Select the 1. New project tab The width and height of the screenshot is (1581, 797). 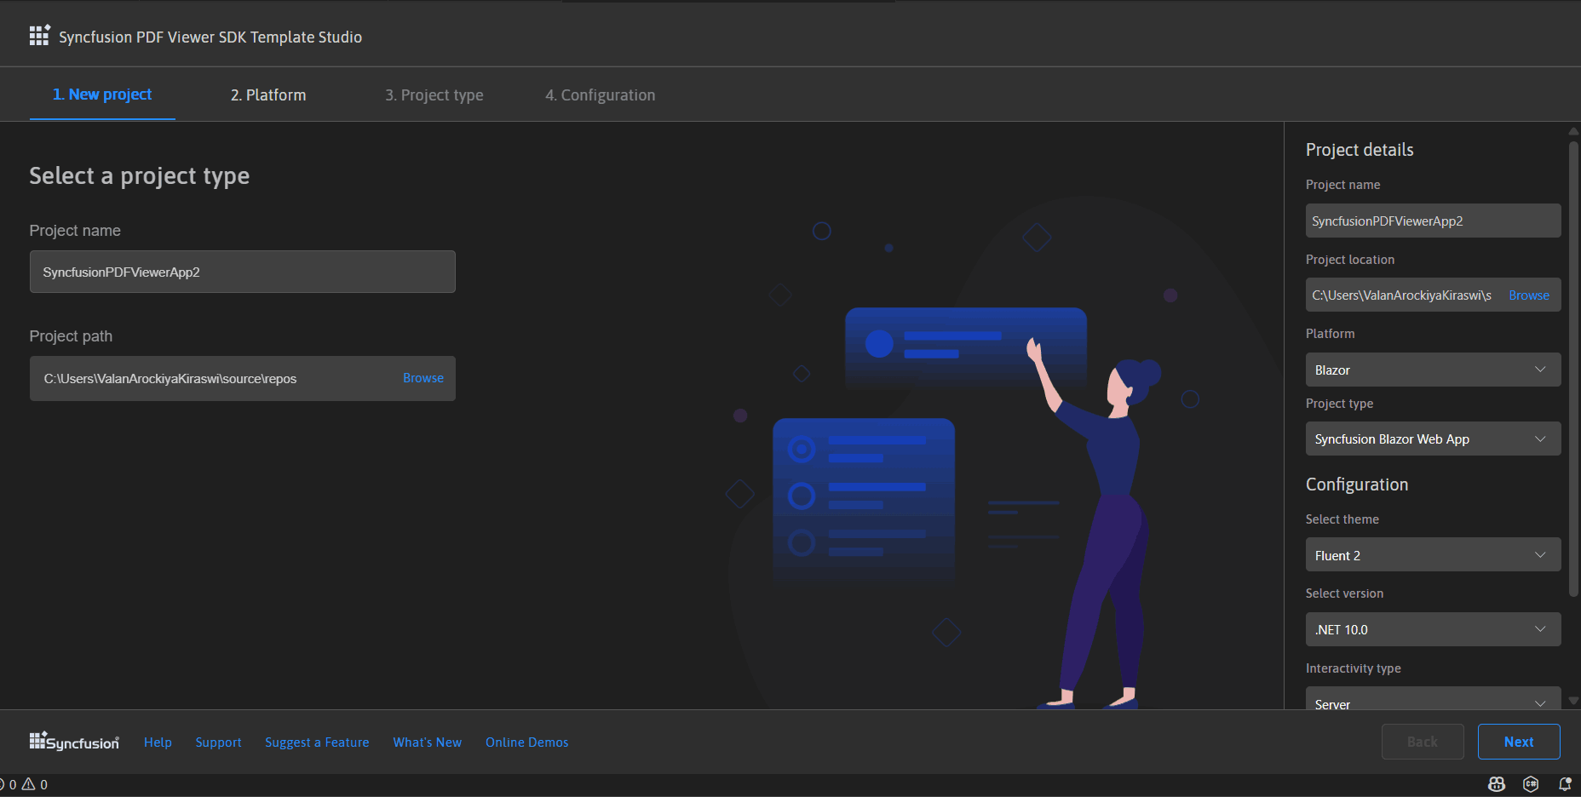(x=102, y=95)
